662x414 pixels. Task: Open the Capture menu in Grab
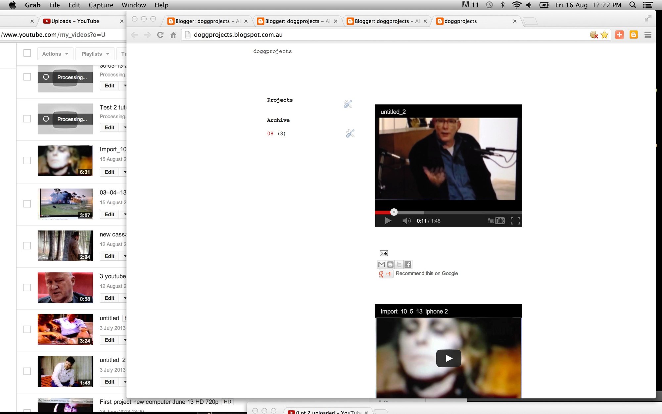click(x=101, y=5)
